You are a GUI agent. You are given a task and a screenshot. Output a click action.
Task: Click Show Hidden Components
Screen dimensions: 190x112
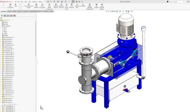[49, 7]
